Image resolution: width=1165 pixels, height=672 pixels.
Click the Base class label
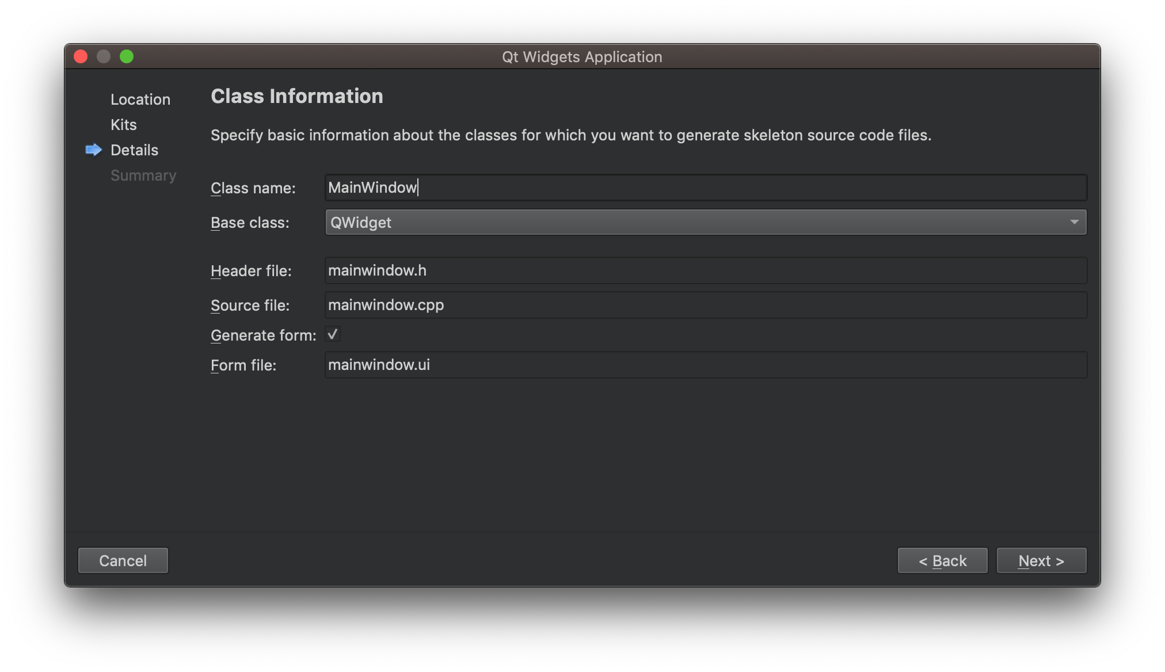(x=250, y=223)
